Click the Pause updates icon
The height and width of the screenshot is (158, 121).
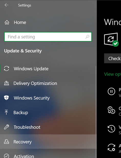[x=111, y=91]
